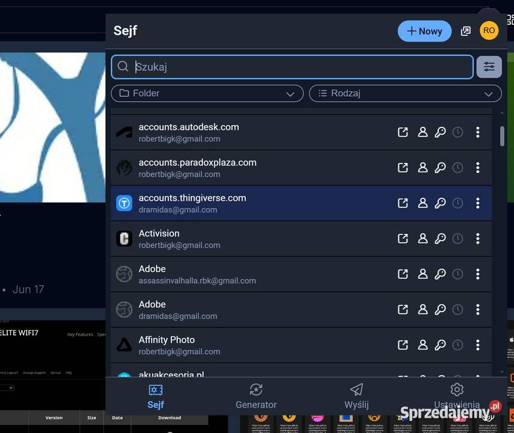Switch to the Wyślij tab
514x433 pixels.
coord(357,396)
